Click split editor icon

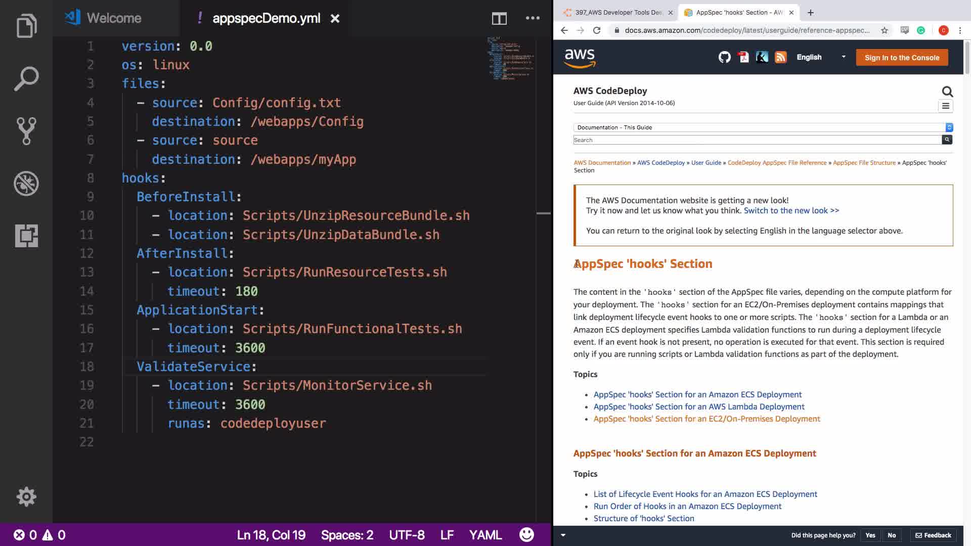(x=499, y=19)
